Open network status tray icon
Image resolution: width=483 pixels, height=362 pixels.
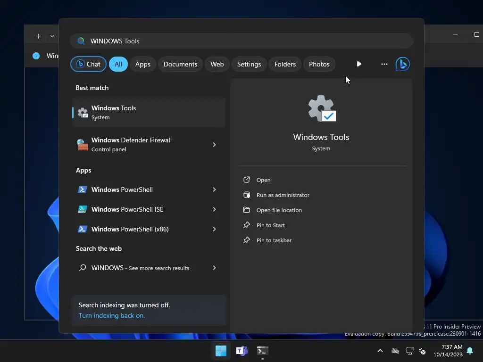[410, 351]
